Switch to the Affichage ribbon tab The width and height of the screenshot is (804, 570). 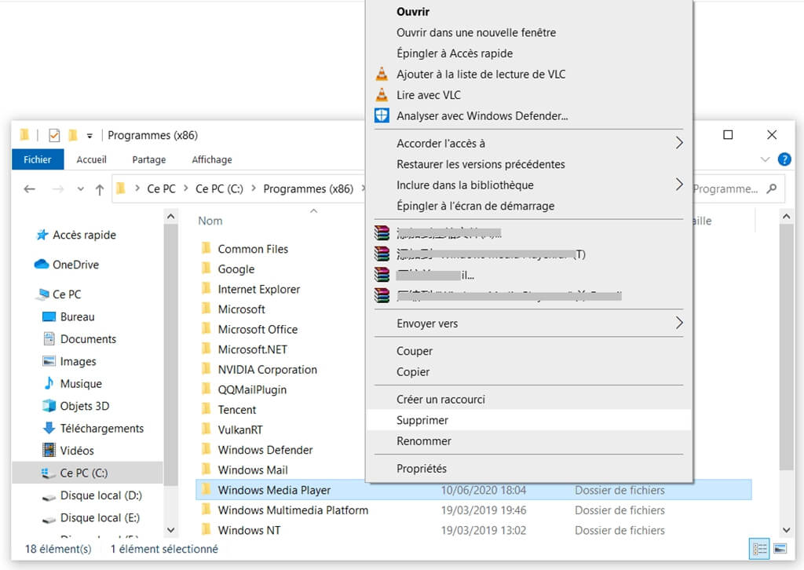(x=212, y=159)
